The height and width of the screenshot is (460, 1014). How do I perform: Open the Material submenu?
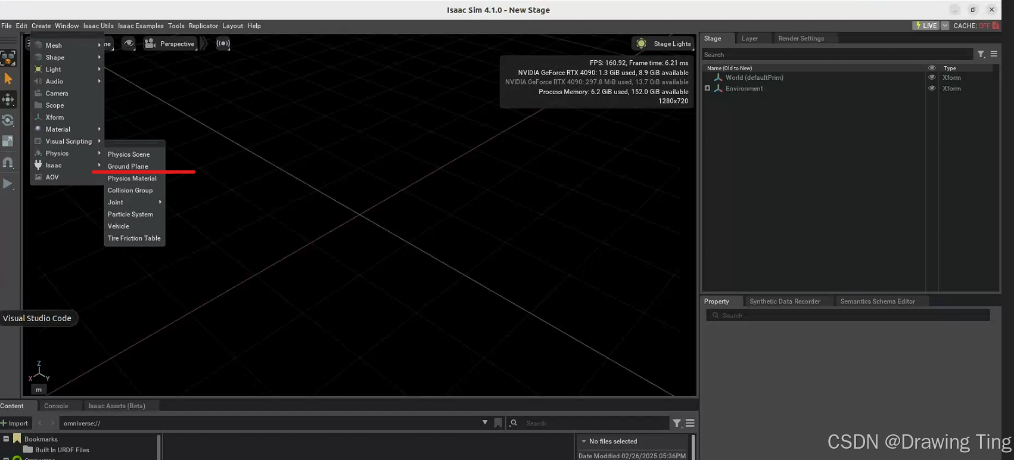tap(67, 129)
